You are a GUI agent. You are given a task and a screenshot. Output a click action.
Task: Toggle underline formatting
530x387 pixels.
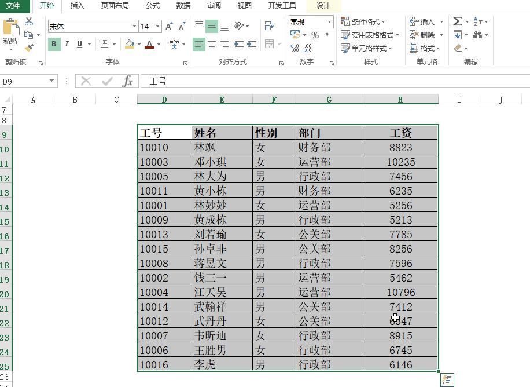click(x=78, y=44)
